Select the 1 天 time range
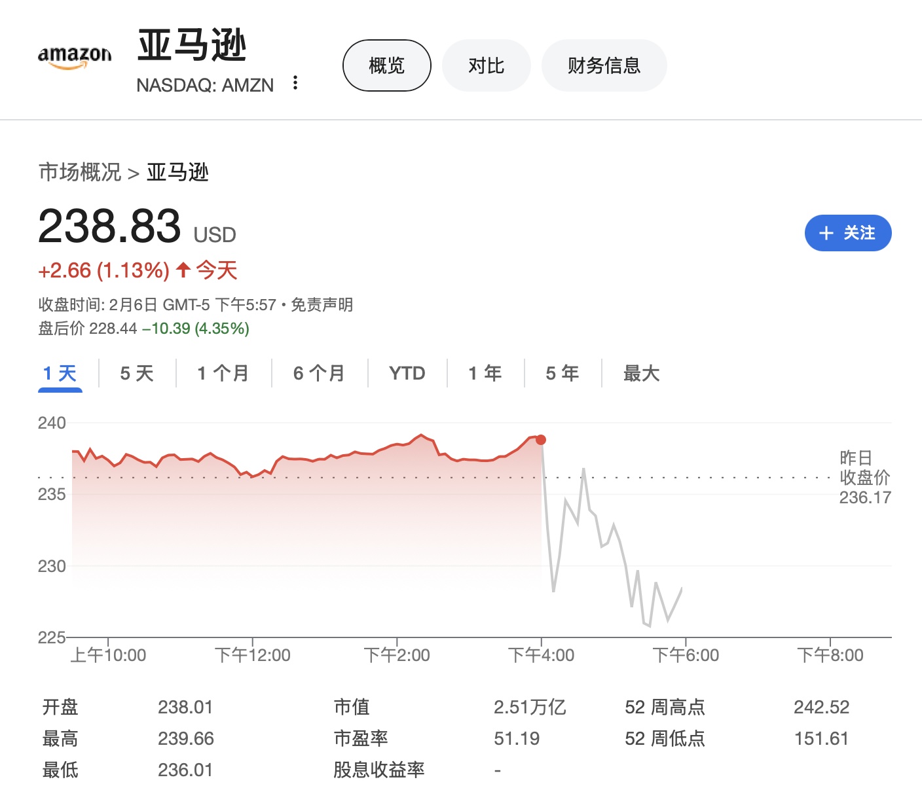Viewport: 922px width, 805px height. point(60,374)
